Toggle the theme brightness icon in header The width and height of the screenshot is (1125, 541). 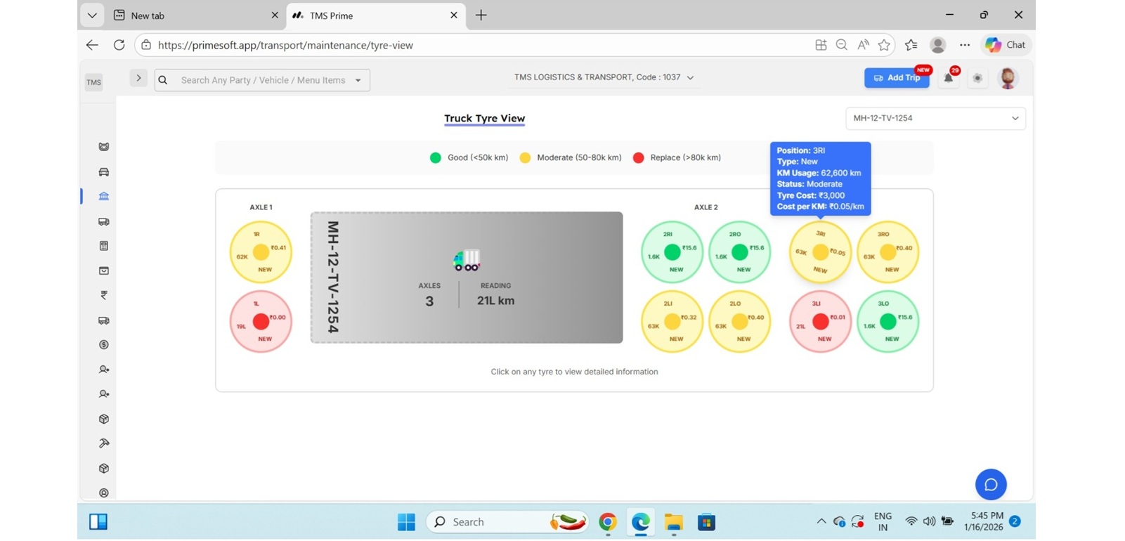point(977,79)
